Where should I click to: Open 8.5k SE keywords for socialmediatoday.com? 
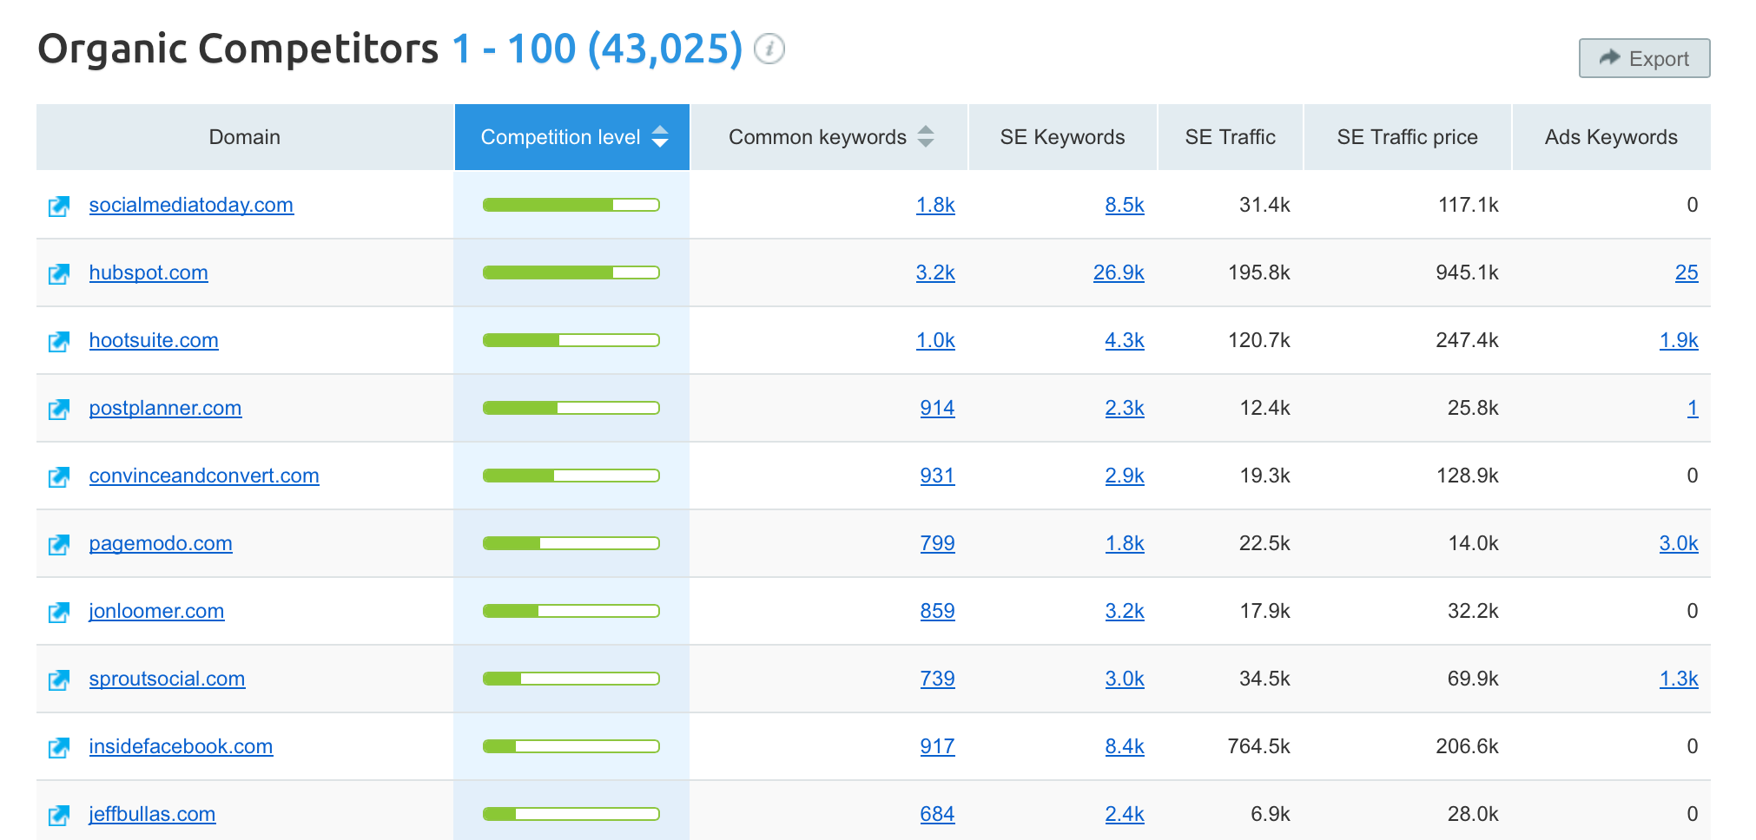(1125, 205)
